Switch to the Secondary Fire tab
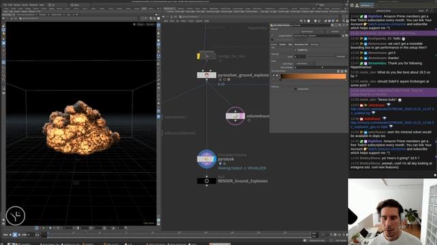The width and height of the screenshot is (437, 245). click(302, 44)
